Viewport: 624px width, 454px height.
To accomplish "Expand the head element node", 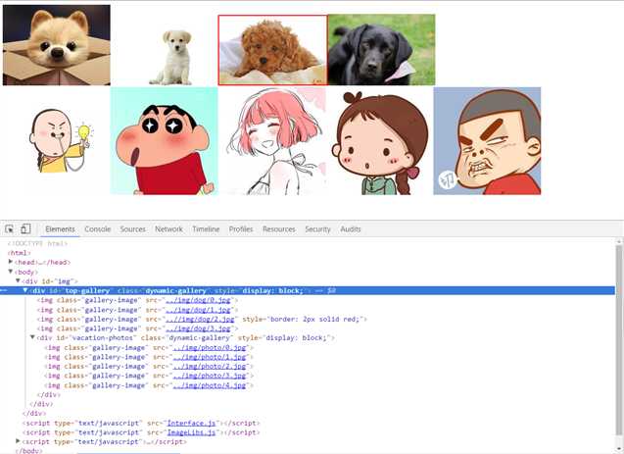I will (x=11, y=262).
